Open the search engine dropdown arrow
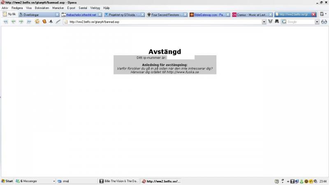This screenshot has width=329, height=185. (x=317, y=22)
